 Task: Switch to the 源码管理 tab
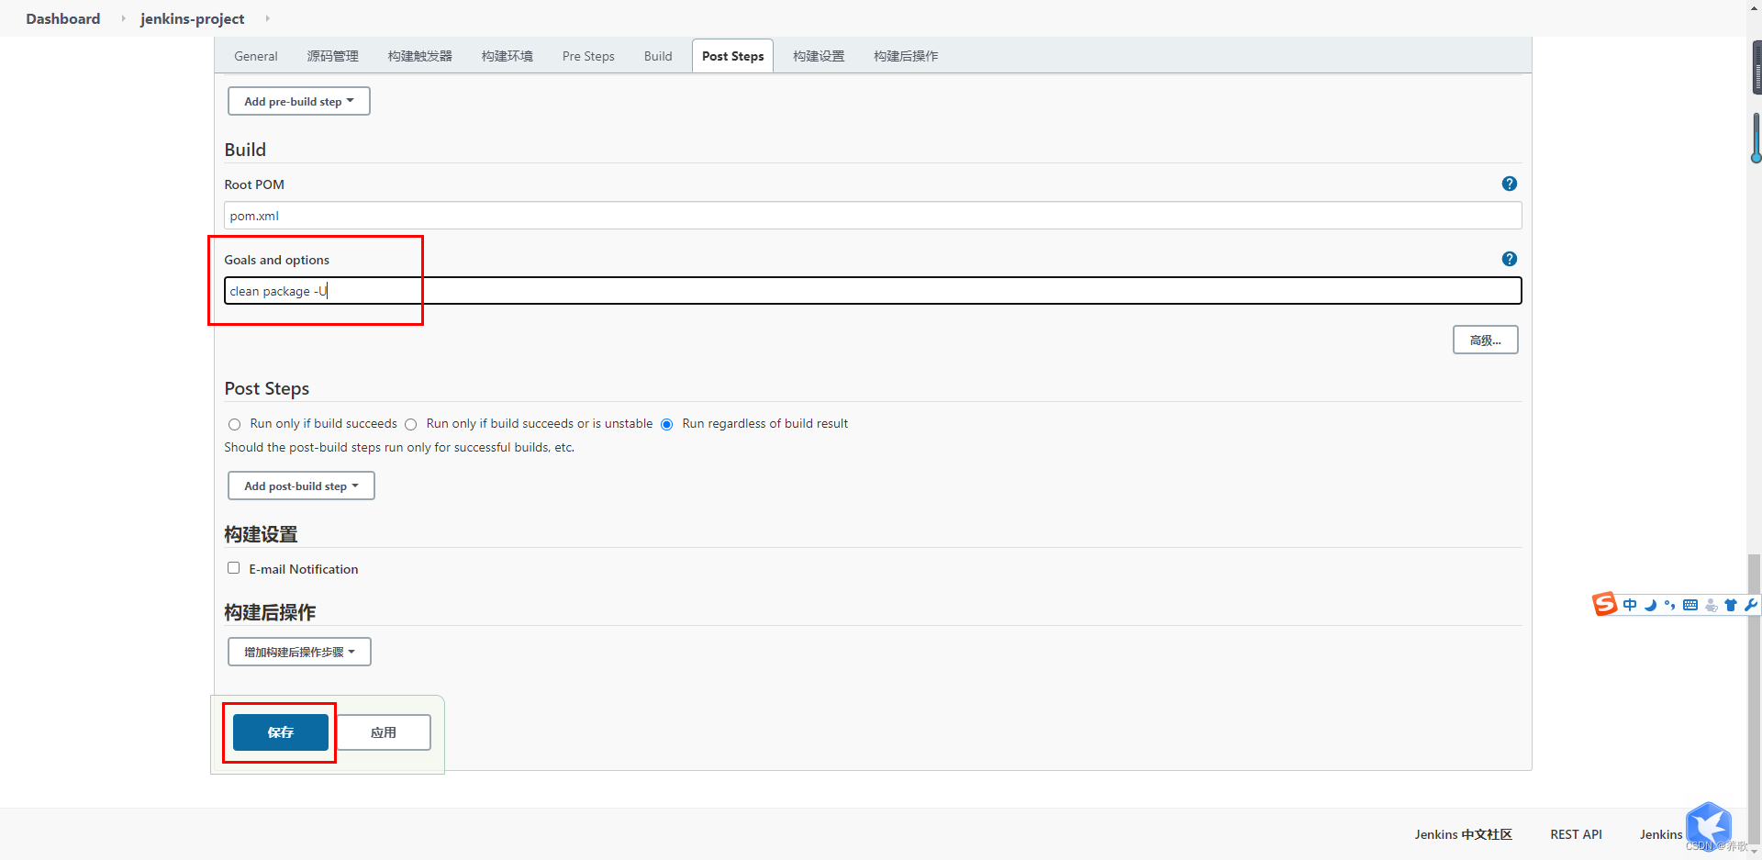coord(332,56)
